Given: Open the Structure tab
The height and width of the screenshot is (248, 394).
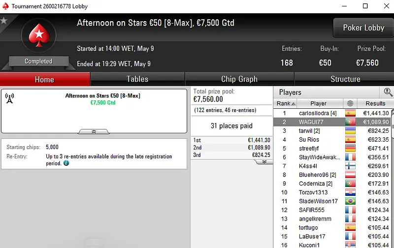Looking at the screenshot, I should (x=345, y=79).
